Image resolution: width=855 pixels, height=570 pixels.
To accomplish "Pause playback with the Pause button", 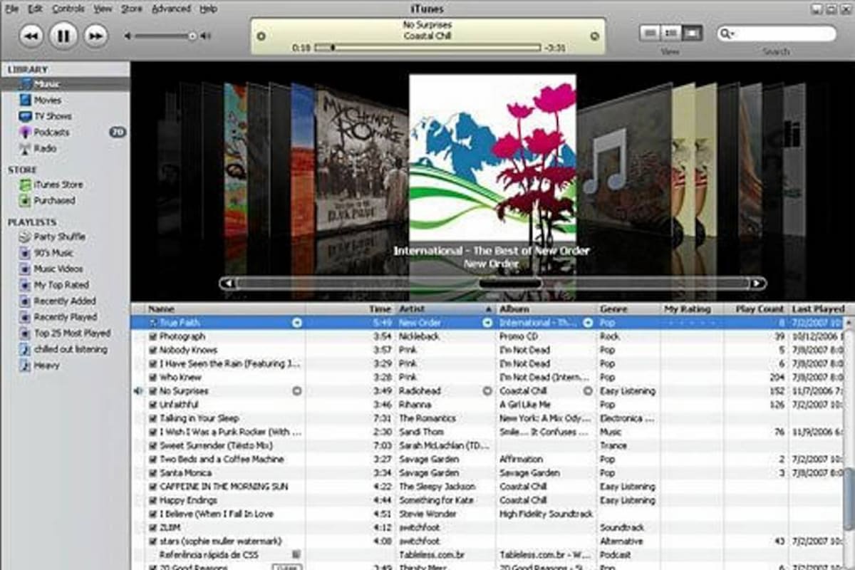I will coord(63,36).
